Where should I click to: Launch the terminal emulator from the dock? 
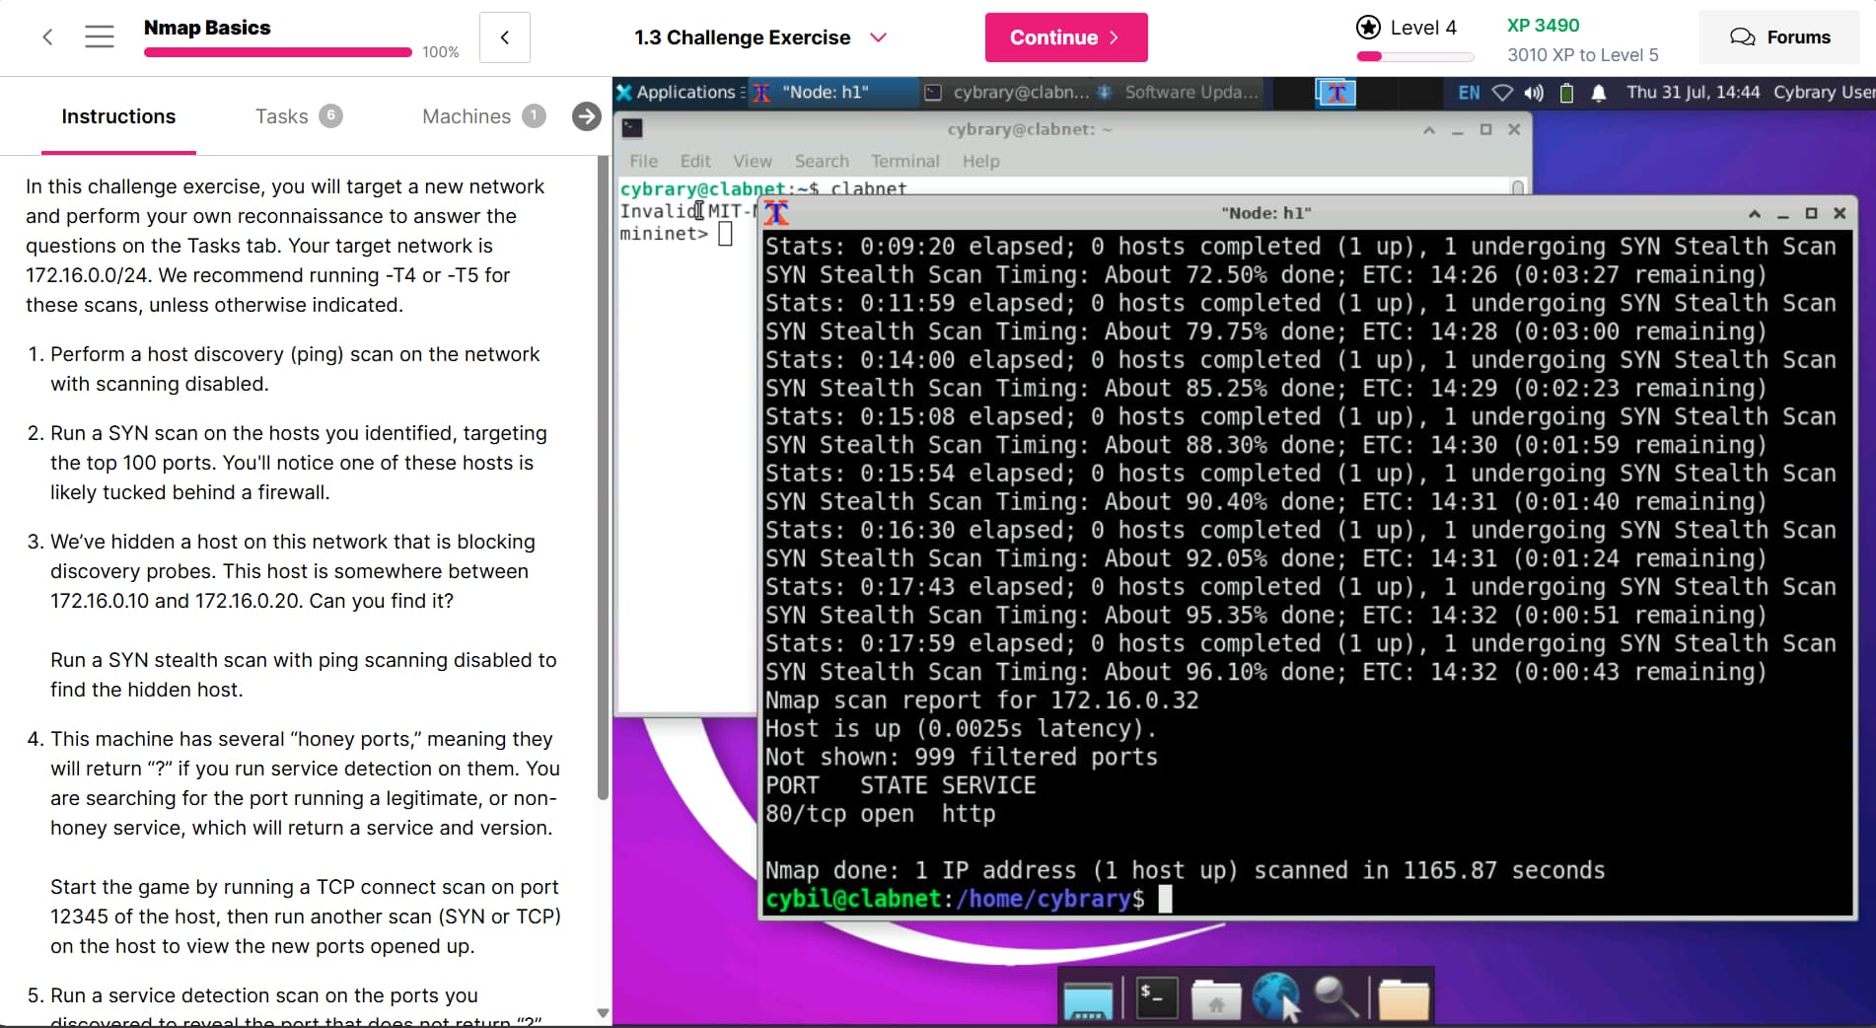pos(1156,998)
